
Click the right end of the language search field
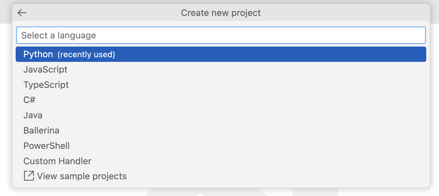[418, 35]
